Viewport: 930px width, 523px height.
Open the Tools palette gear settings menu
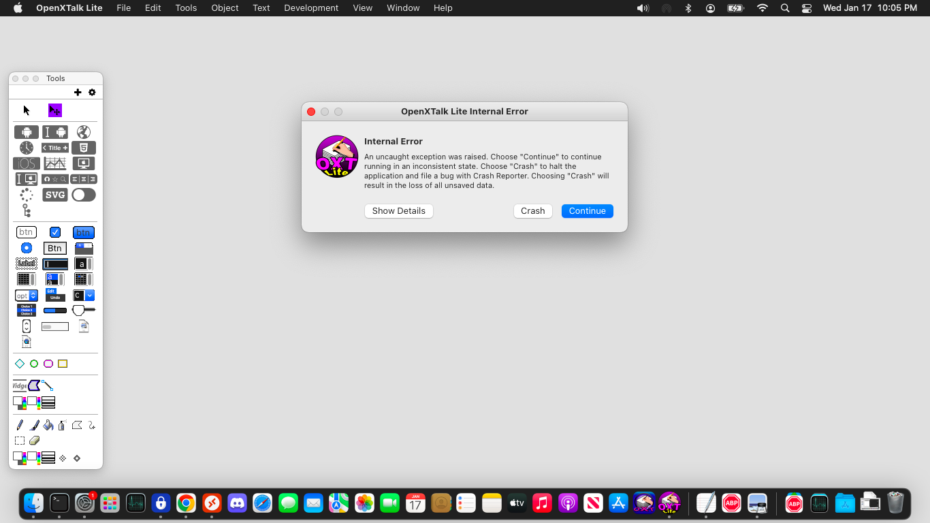pos(92,93)
